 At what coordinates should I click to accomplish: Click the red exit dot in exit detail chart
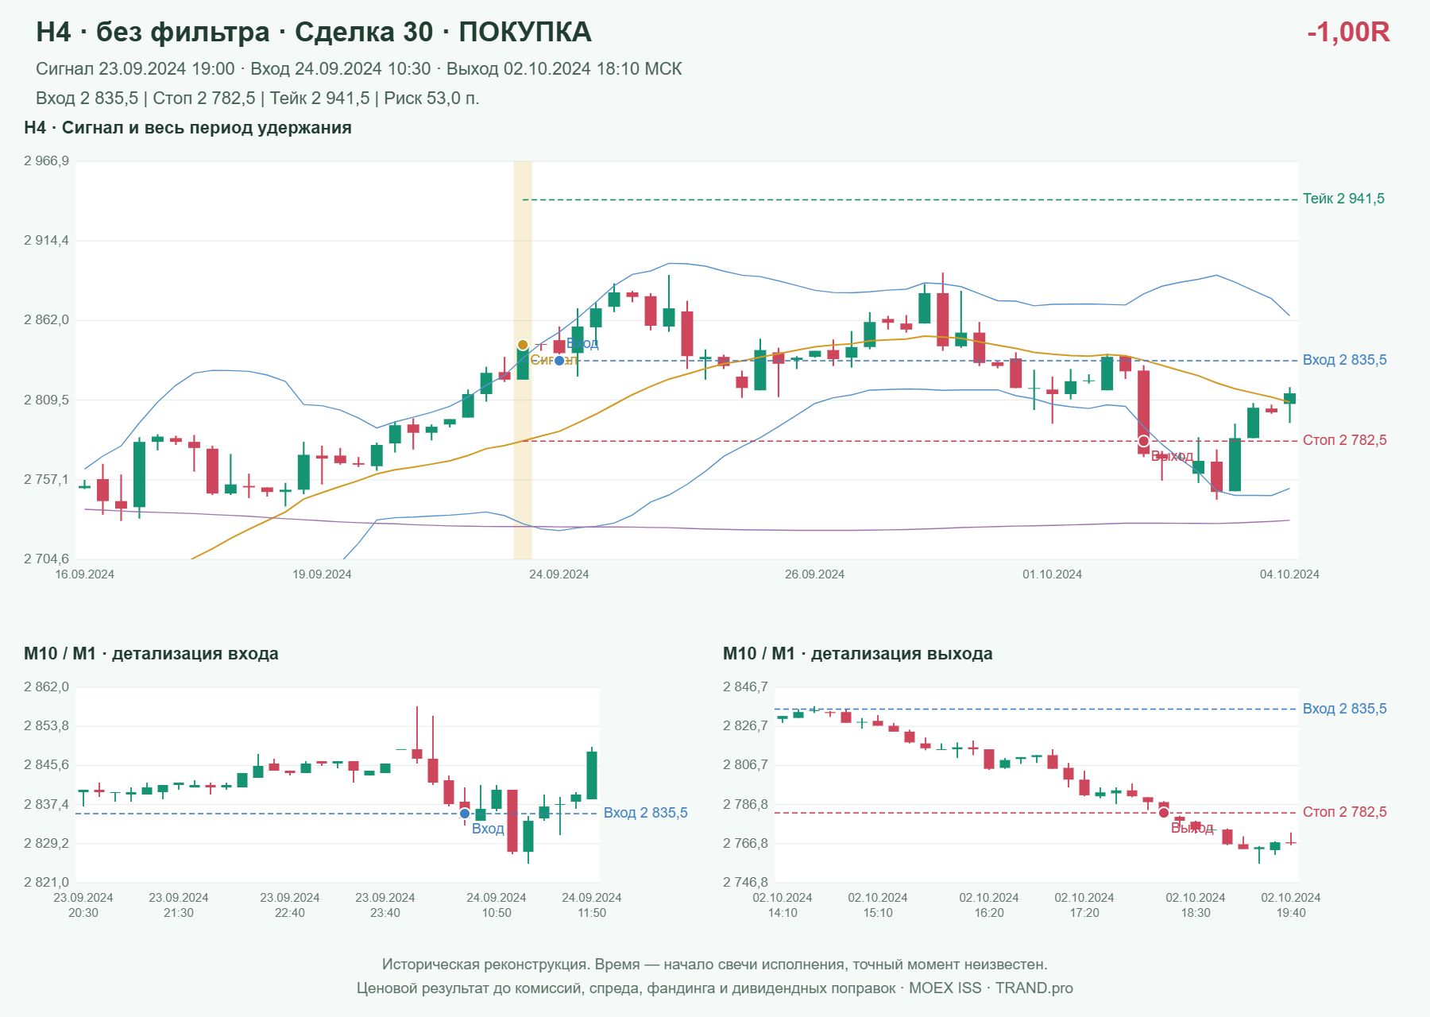click(1164, 813)
